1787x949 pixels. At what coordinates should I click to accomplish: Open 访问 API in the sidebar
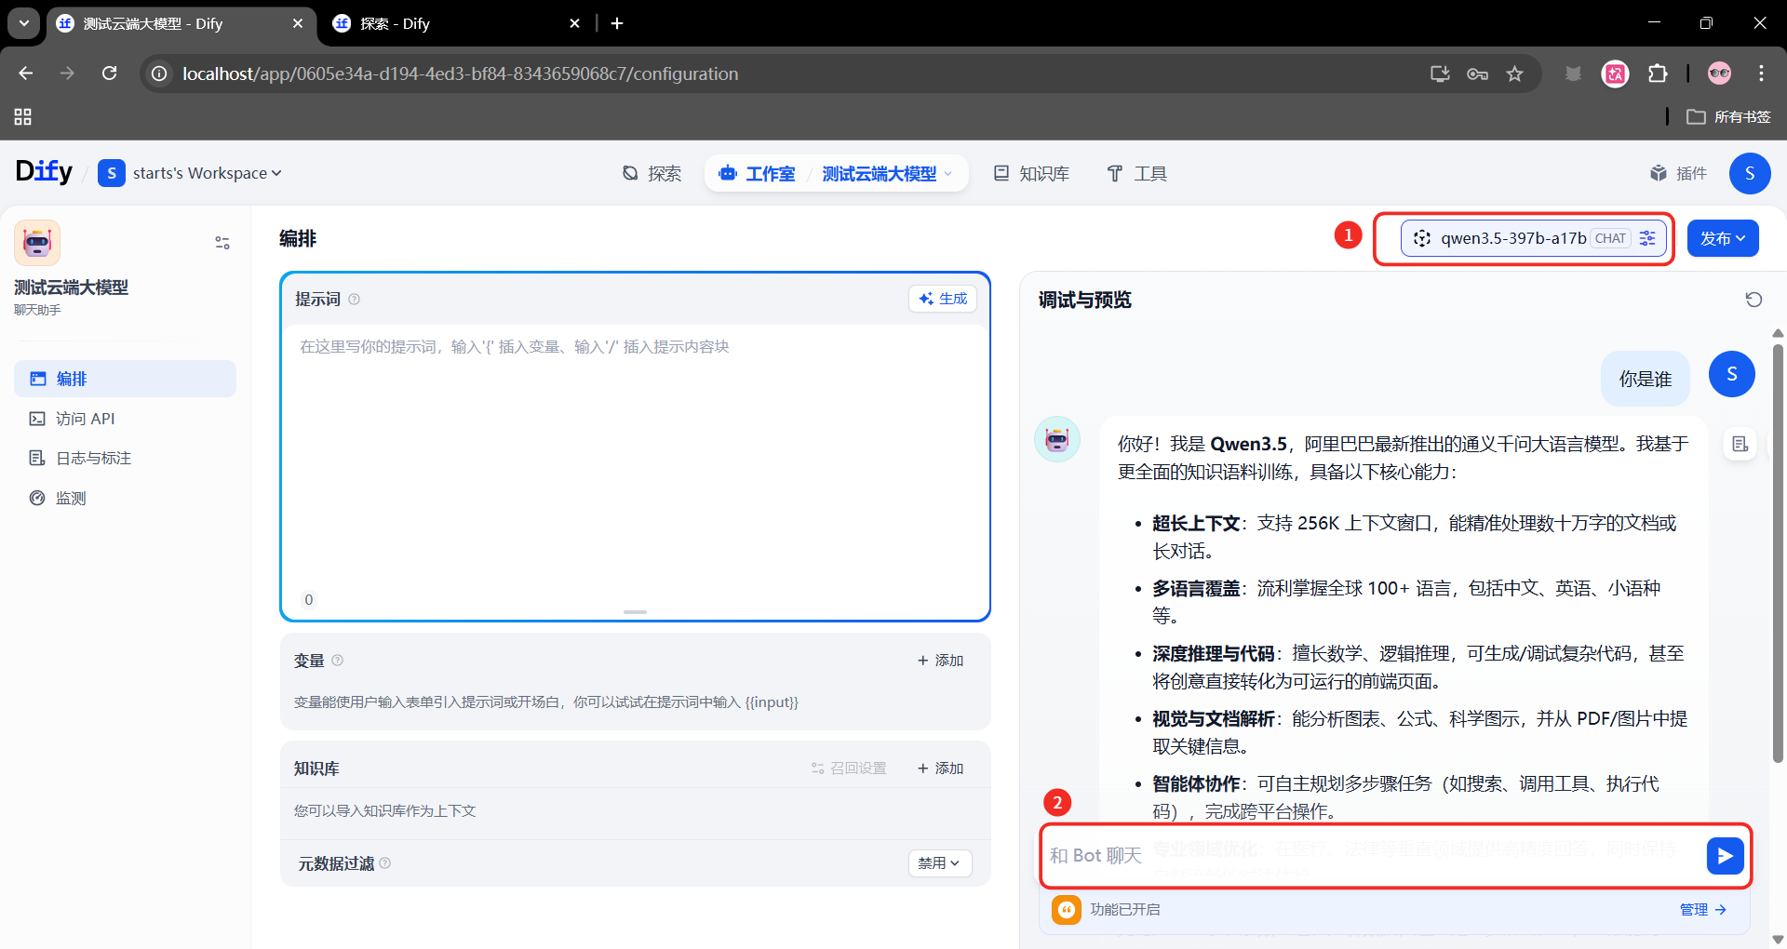coord(125,419)
